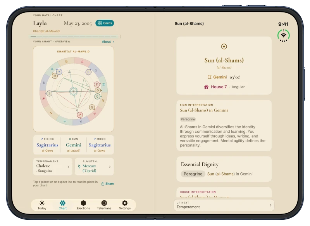This screenshot has height=226, width=310.
Task: Tap the Gemini sign segment on the wheel
Action: pyautogui.click(x=103, y=84)
